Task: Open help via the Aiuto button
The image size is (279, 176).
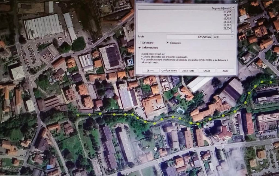Action: (x=225, y=71)
